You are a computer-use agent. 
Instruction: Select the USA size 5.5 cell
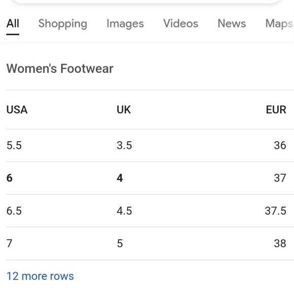(14, 145)
